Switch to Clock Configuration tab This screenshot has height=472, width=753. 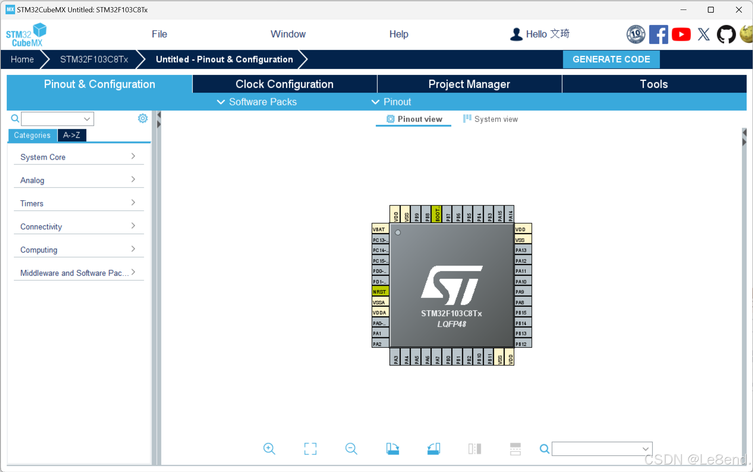tap(284, 84)
